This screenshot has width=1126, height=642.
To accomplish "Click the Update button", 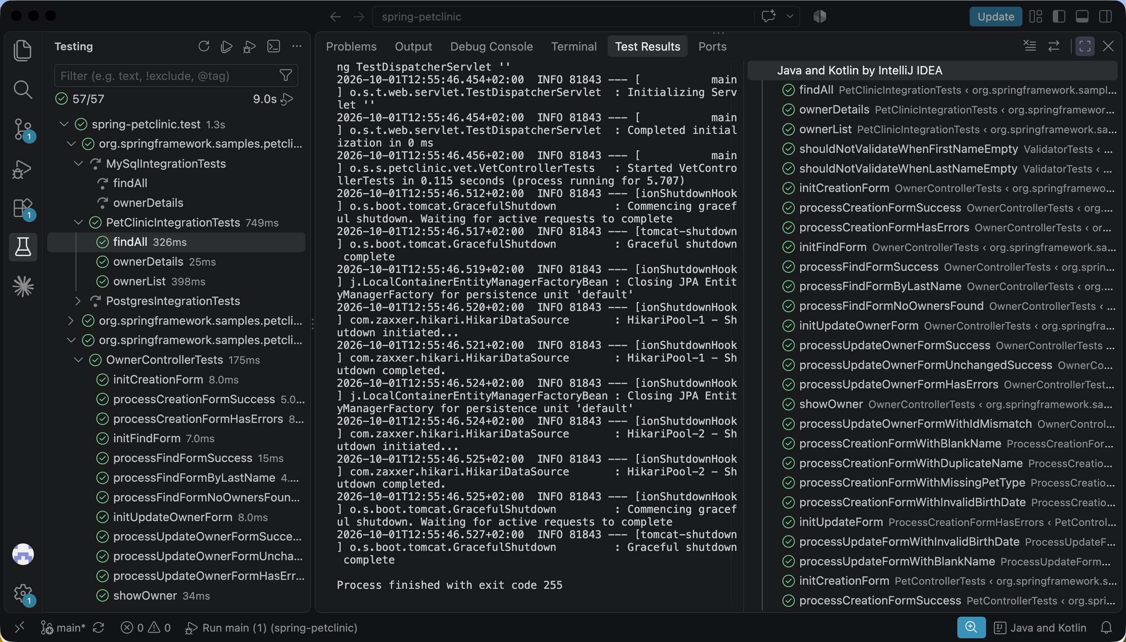I will click(x=995, y=16).
